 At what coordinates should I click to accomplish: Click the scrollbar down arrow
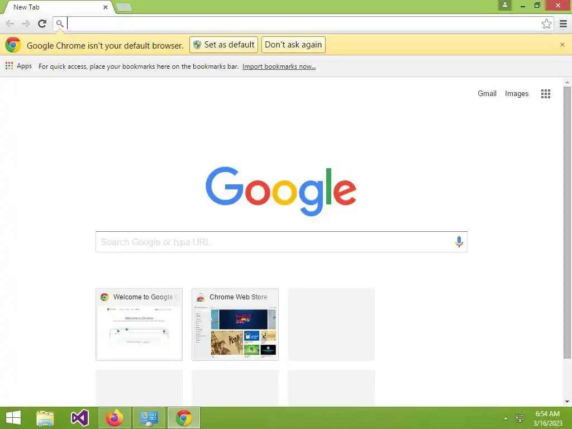567,402
